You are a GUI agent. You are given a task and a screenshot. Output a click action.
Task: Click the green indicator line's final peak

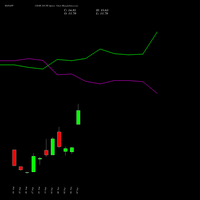point(157,32)
